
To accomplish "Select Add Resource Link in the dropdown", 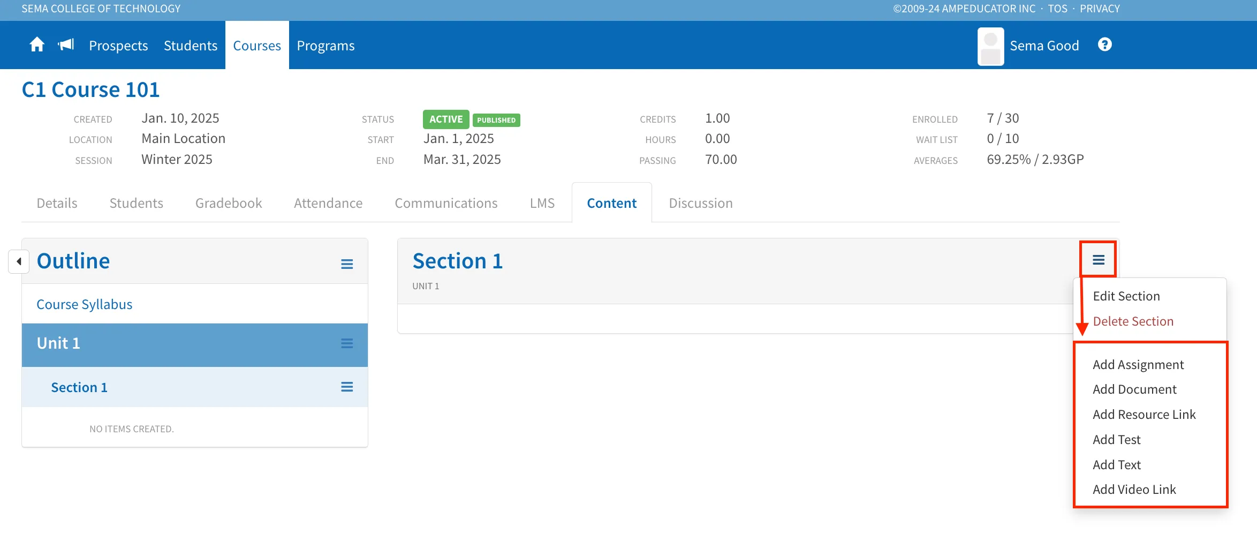I will click(1144, 415).
